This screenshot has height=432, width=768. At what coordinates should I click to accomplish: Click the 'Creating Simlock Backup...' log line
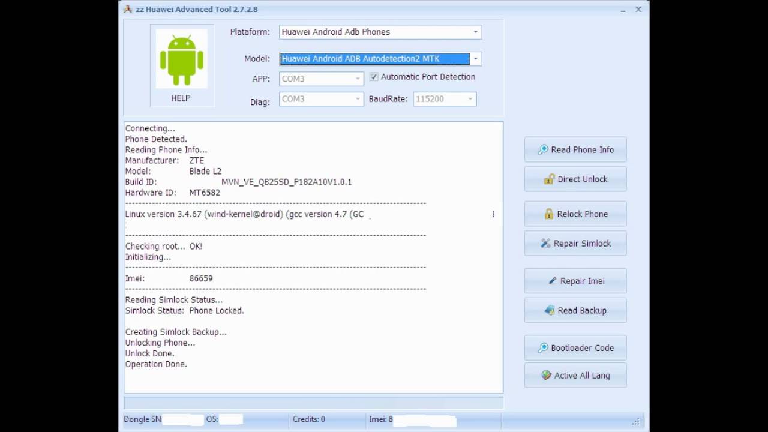pos(176,332)
